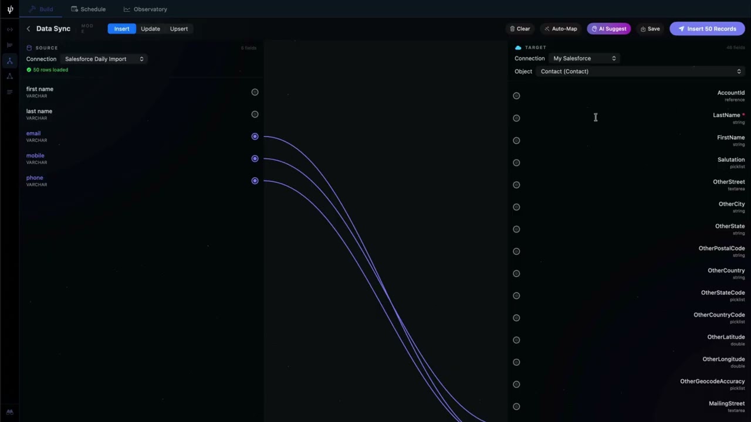This screenshot has width=751, height=422.
Task: Select the Upsert mode
Action: pyautogui.click(x=179, y=29)
